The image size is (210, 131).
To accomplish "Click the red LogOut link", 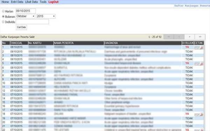I will tap(54, 2).
